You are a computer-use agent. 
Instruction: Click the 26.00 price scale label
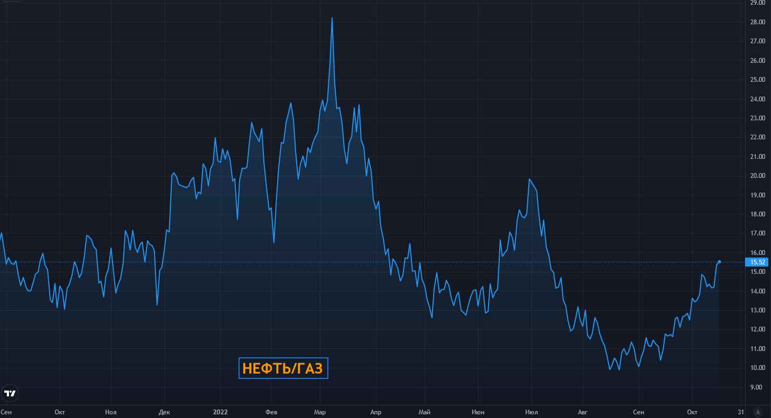pos(758,61)
